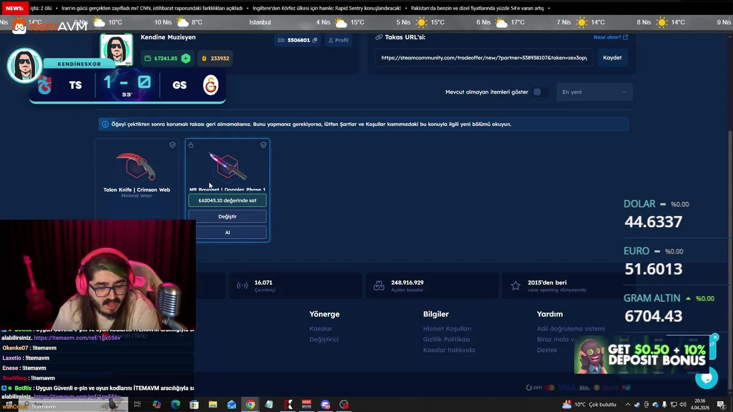
Task: Click the Istanbul label in weather bar
Action: [x=260, y=22]
